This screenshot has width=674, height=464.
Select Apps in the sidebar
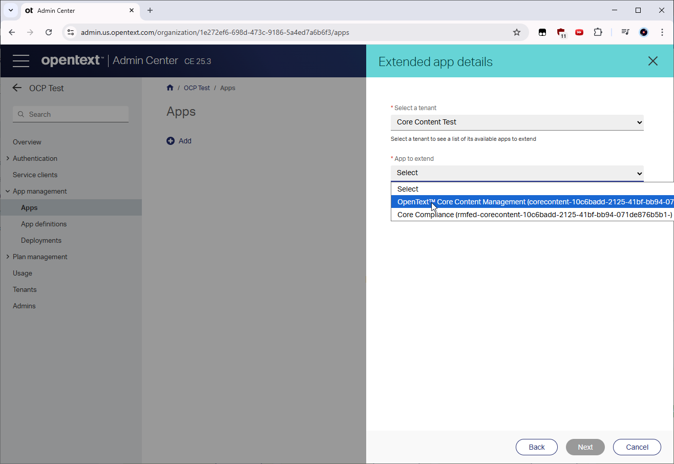tap(71, 207)
